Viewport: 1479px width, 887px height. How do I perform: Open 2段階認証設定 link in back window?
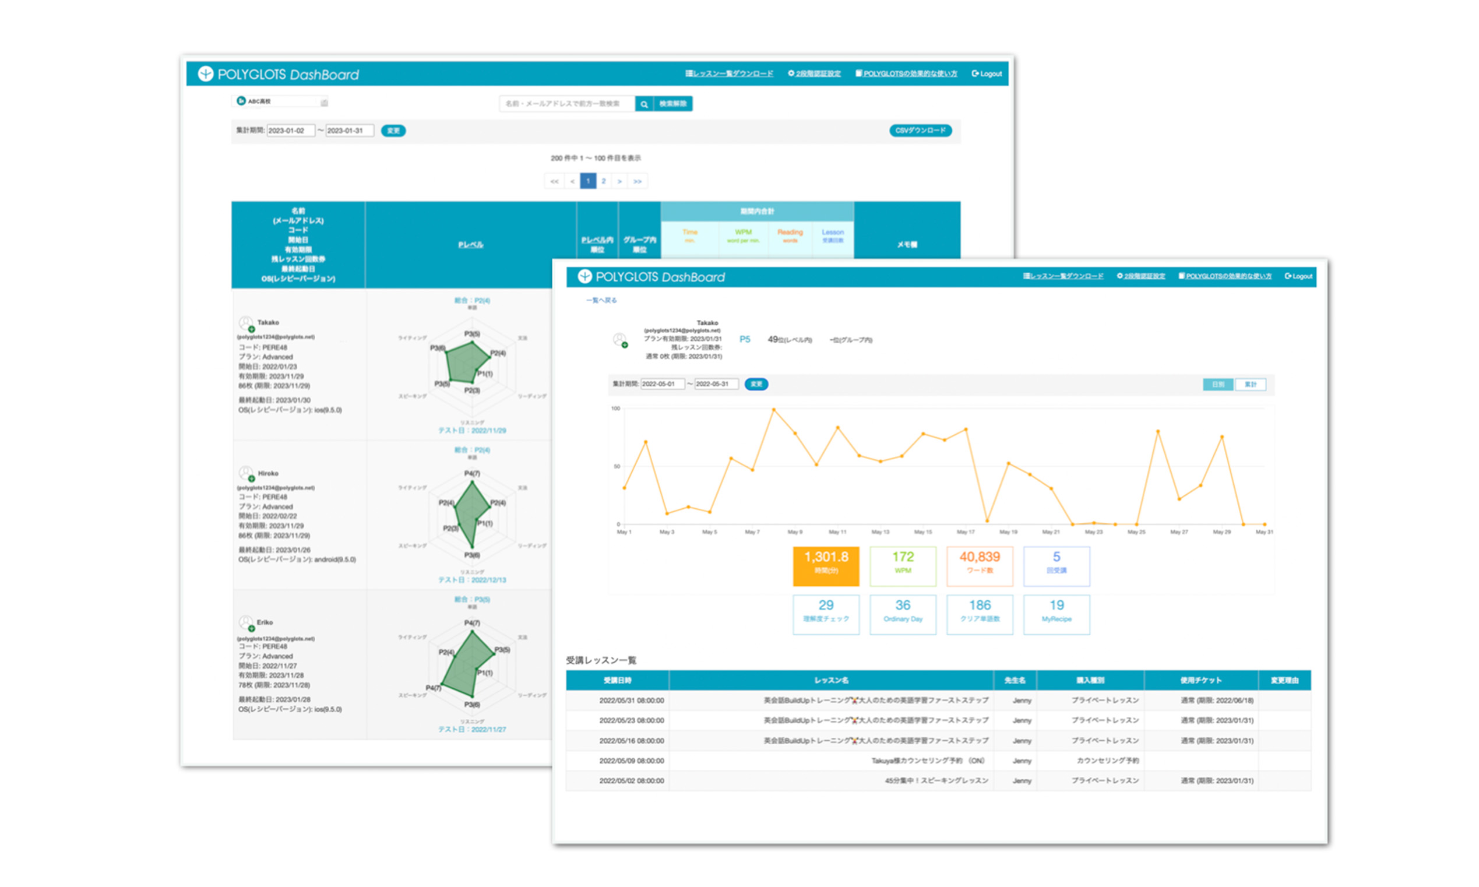[x=814, y=73]
